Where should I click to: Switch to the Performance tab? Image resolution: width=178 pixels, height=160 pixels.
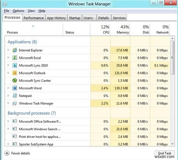click(34, 18)
